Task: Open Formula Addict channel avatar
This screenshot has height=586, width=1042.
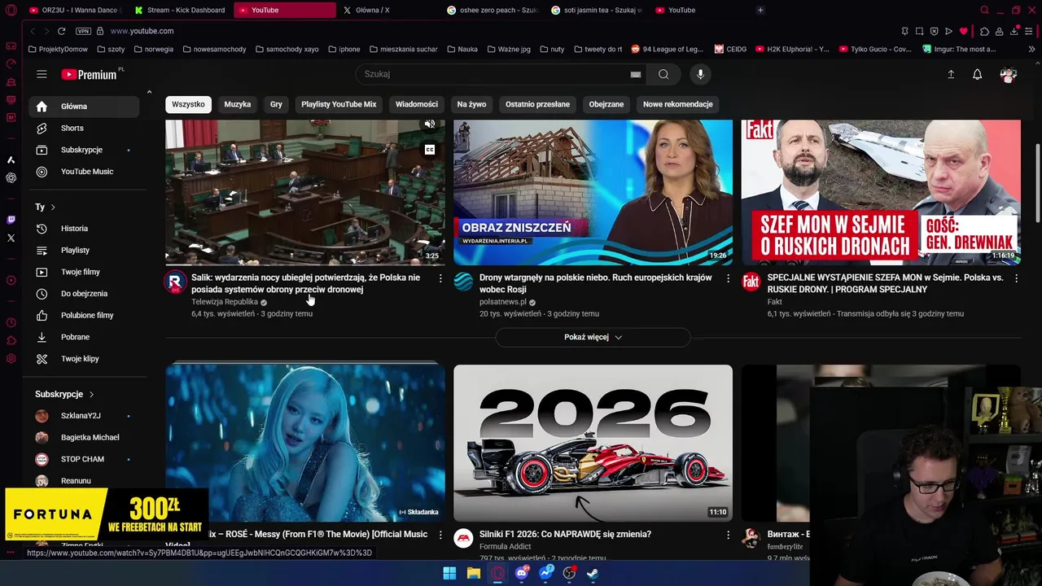Action: [463, 539]
